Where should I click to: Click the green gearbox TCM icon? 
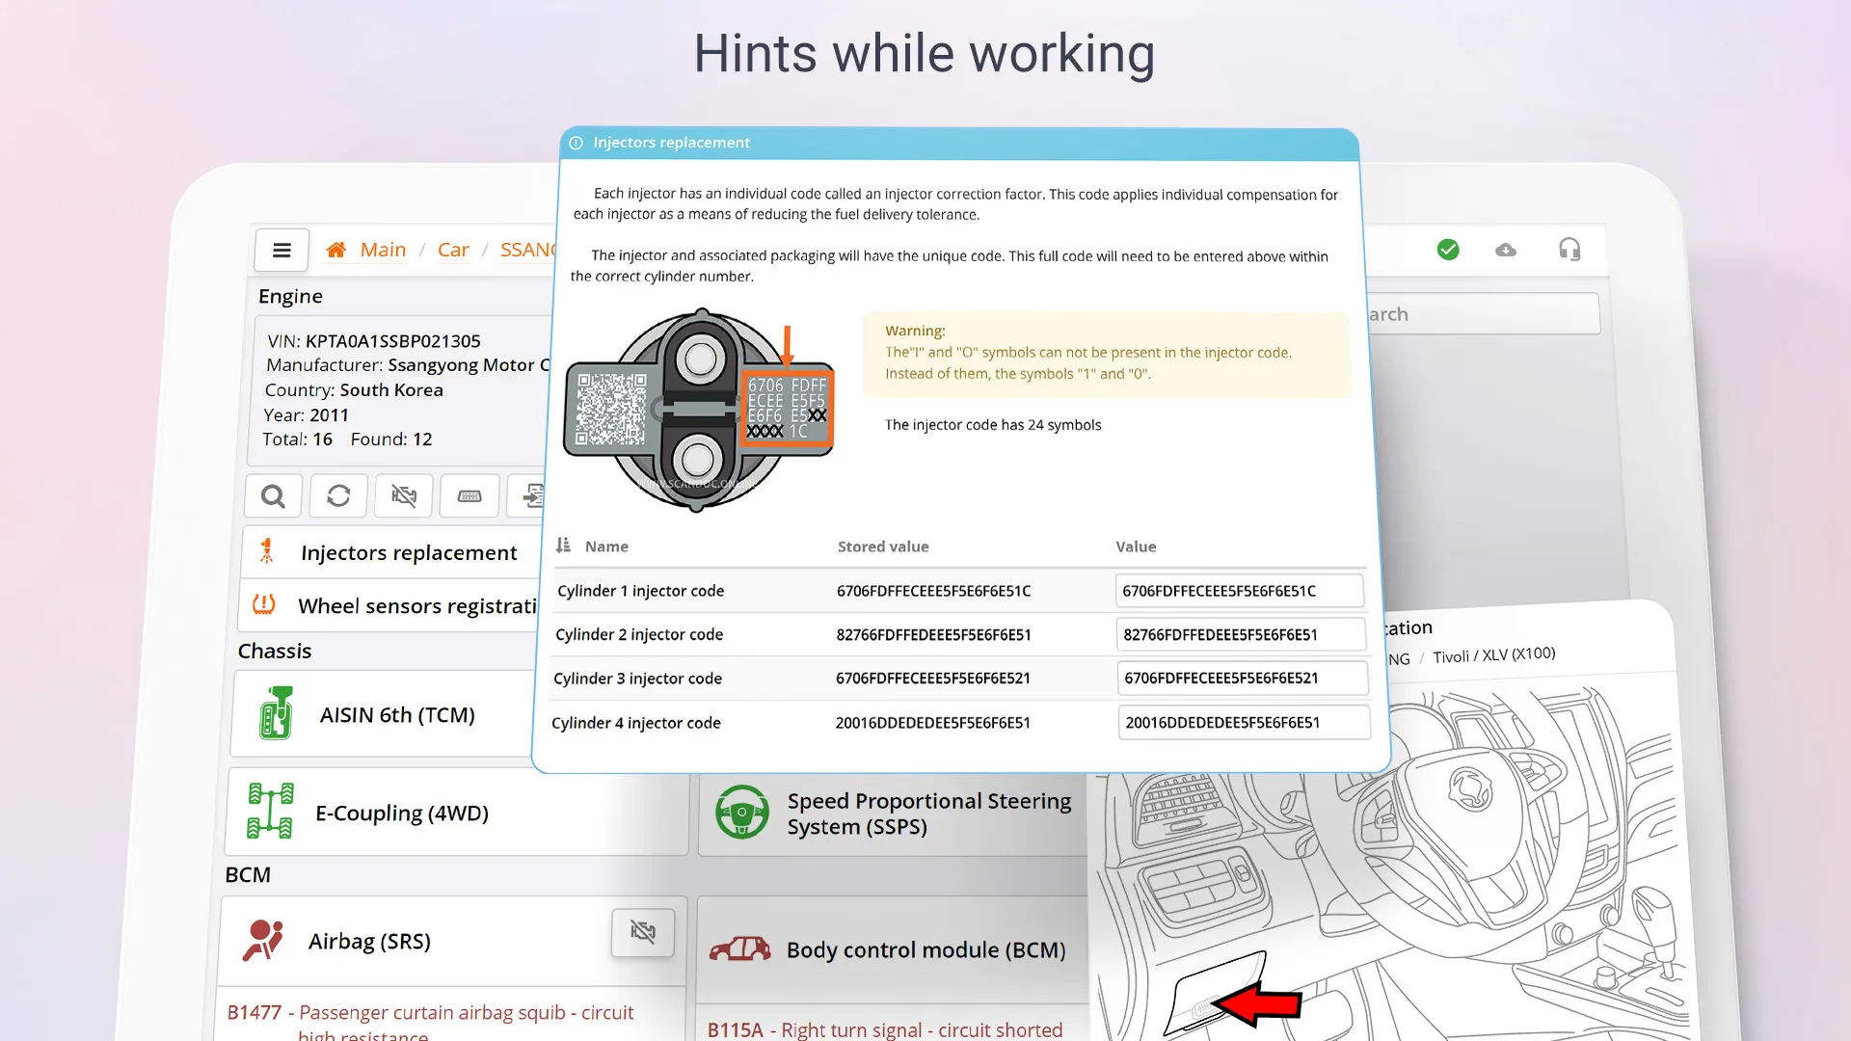(x=276, y=713)
